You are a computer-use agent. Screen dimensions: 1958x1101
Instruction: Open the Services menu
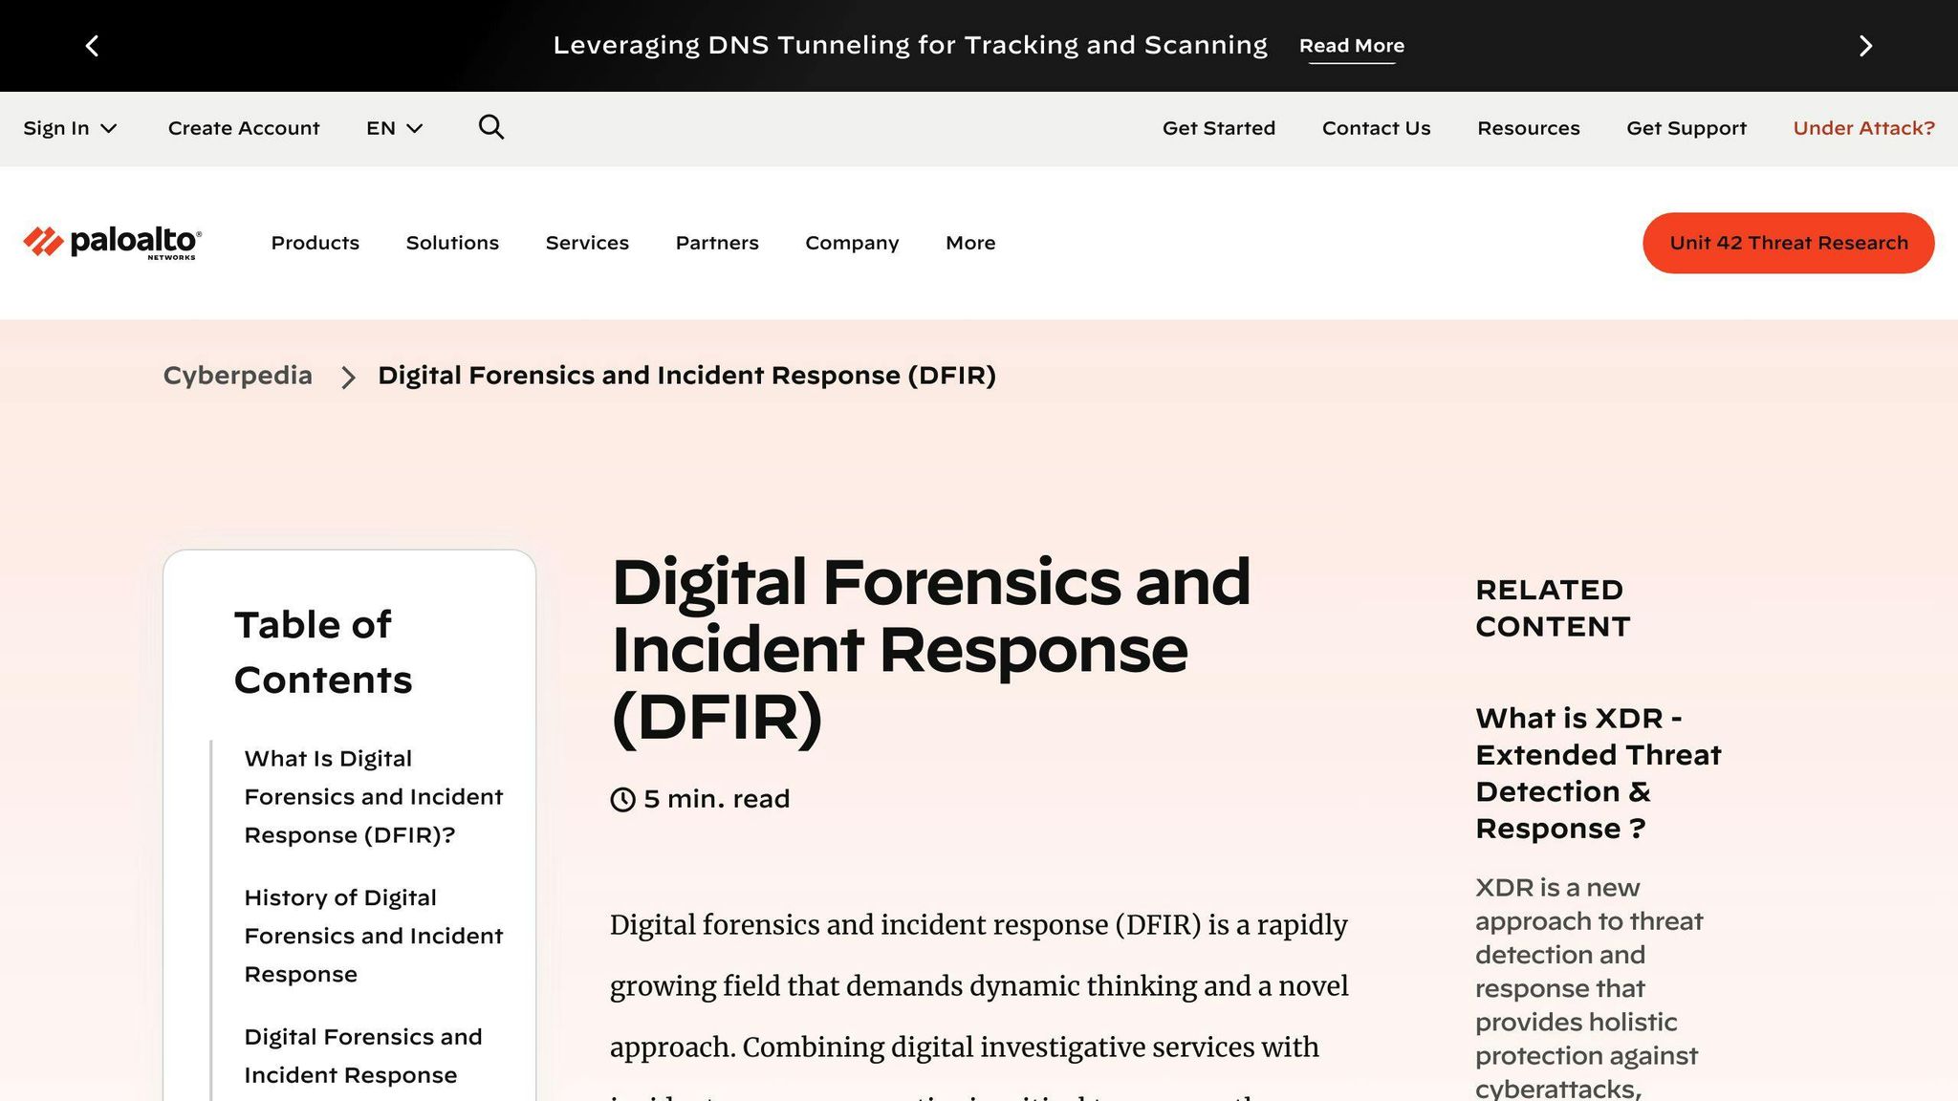587,243
